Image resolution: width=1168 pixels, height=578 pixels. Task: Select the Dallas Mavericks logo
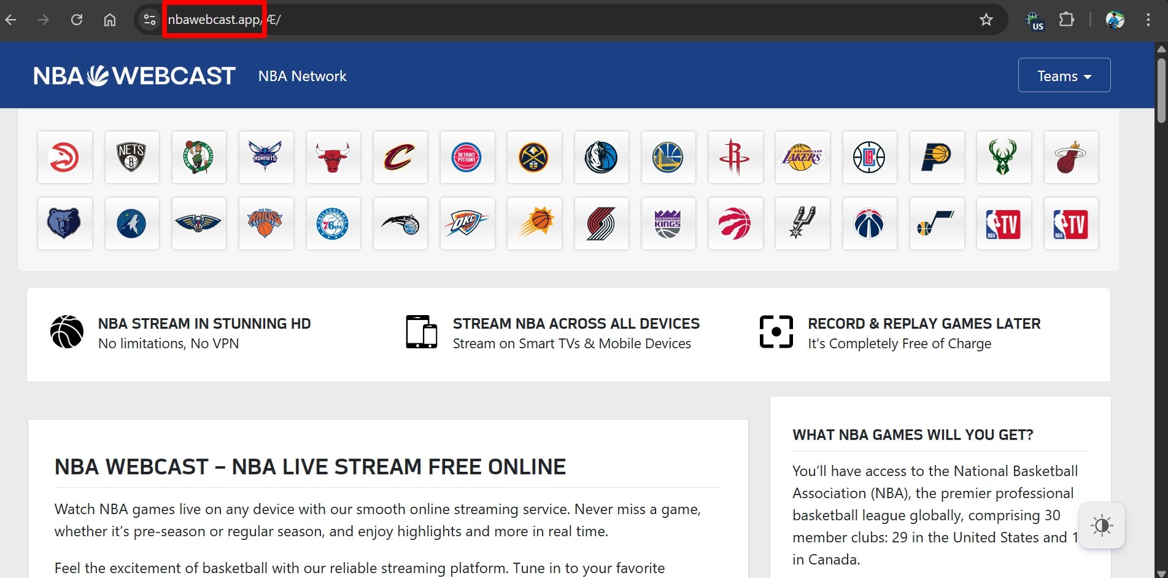click(601, 157)
